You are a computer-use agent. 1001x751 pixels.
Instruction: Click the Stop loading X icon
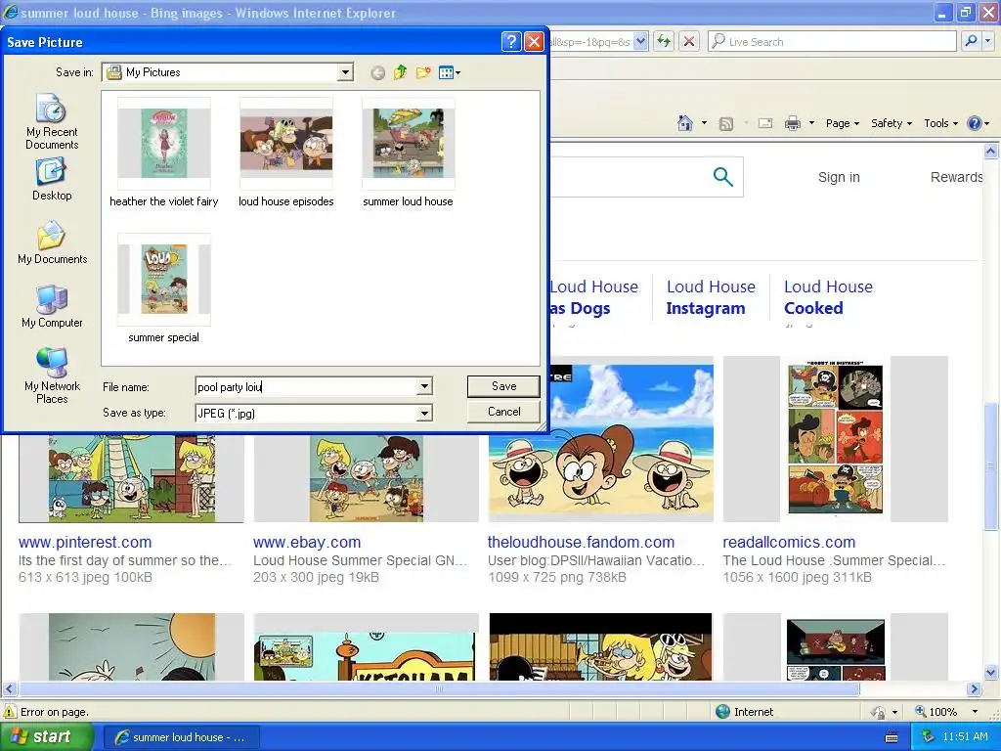(x=689, y=41)
